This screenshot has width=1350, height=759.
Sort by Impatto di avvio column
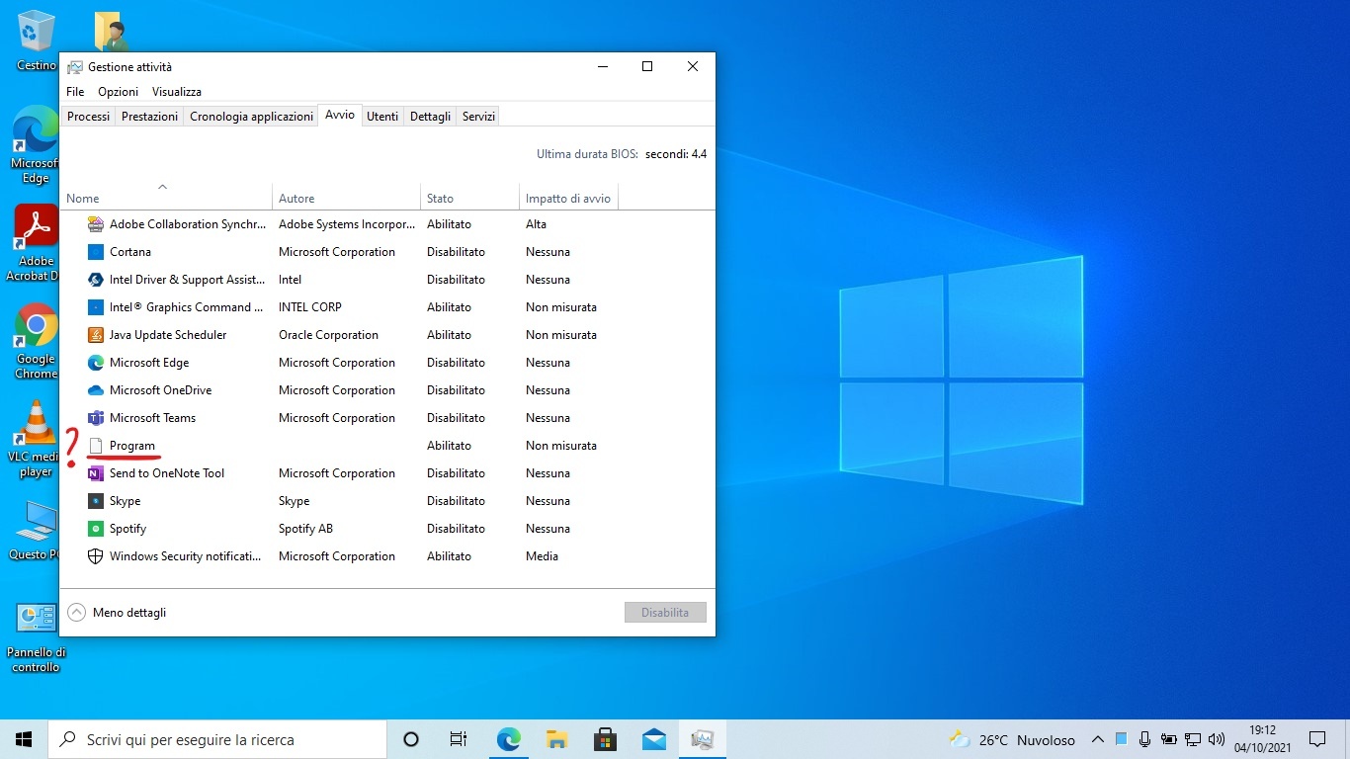tap(567, 199)
